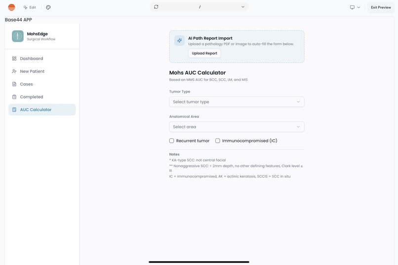
Task: Click the Base44 orange logo icon
Action: (x=11, y=7)
